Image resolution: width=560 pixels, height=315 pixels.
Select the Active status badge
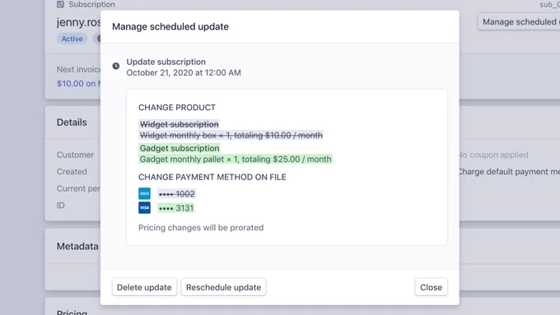tap(72, 39)
